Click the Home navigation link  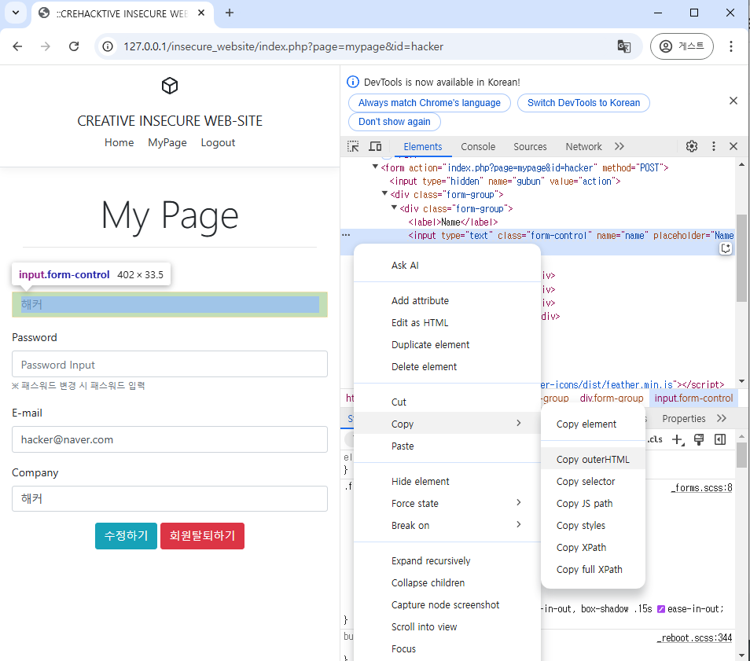pyautogui.click(x=119, y=142)
